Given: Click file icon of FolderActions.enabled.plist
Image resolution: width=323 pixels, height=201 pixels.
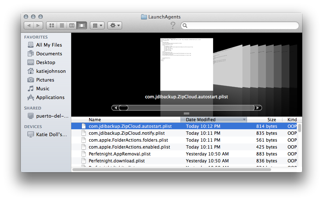Looking at the screenshot, I should tap(84, 147).
